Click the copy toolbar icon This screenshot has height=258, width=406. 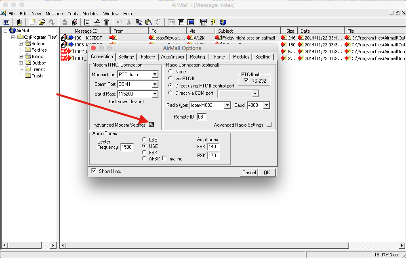(x=139, y=22)
